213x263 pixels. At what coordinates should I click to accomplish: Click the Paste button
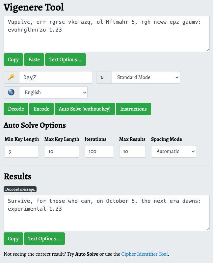[x=34, y=60]
